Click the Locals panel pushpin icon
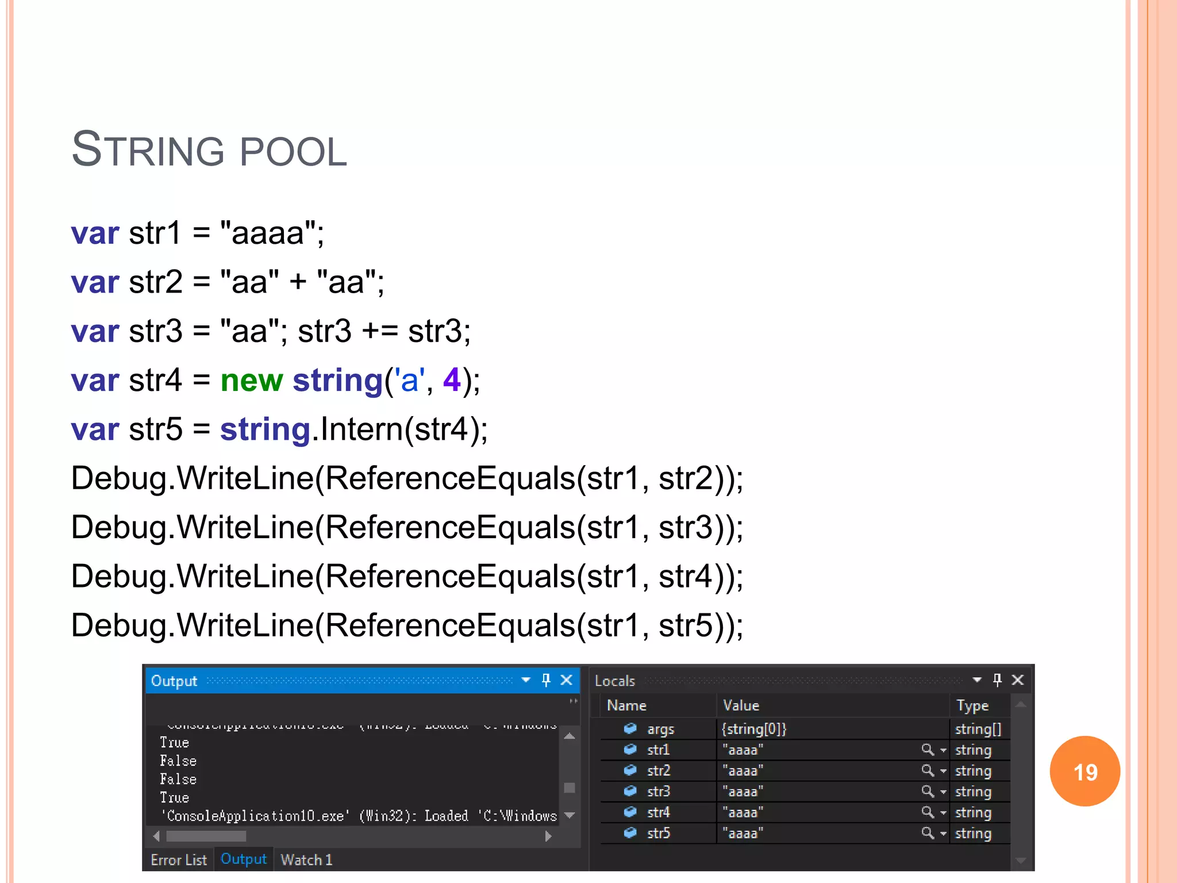 tap(997, 680)
